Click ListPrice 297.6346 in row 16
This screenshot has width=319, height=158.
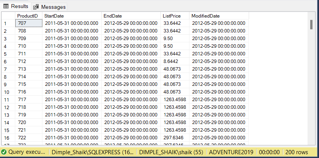175,138
